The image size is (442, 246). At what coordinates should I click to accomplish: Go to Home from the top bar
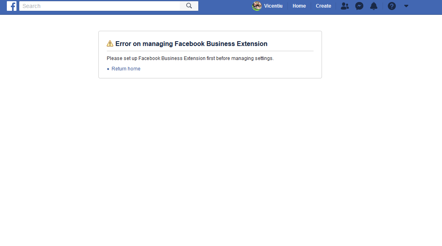pyautogui.click(x=299, y=6)
